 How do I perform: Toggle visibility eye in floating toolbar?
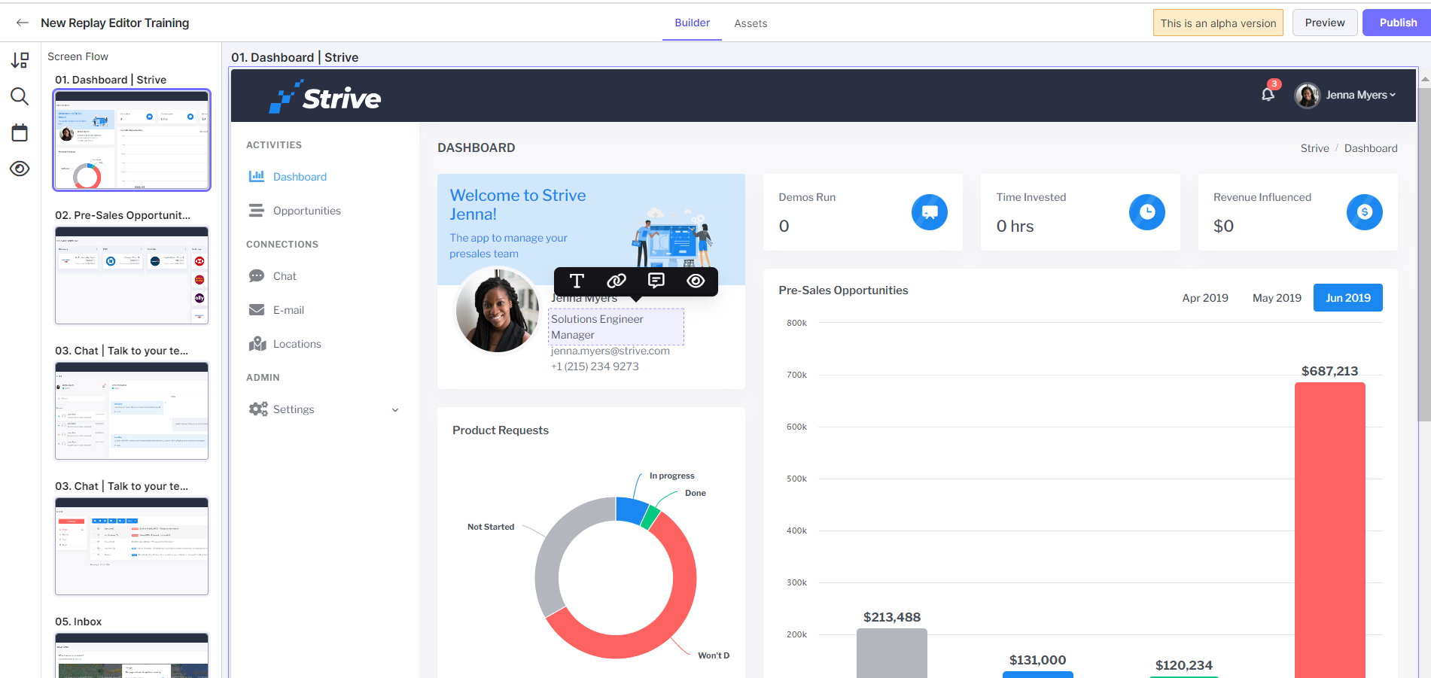pyautogui.click(x=696, y=281)
